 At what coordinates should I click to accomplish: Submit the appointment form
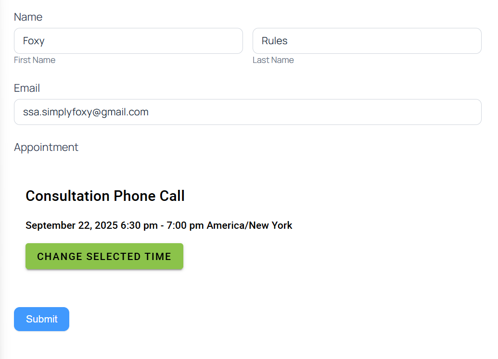[x=42, y=319]
